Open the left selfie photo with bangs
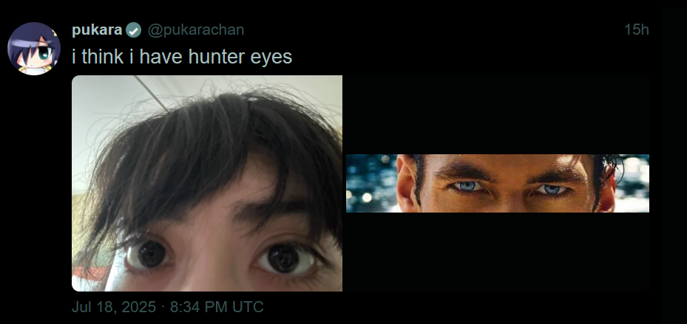 coord(207,183)
